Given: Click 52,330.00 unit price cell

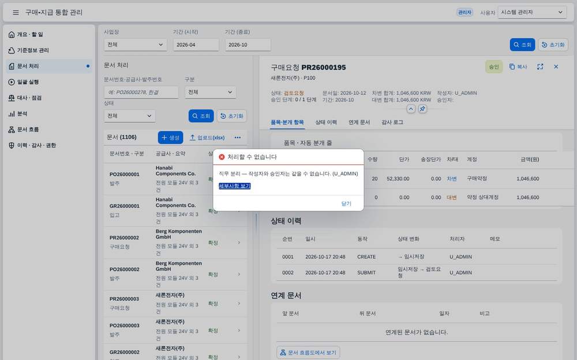Looking at the screenshot, I should 398,179.
